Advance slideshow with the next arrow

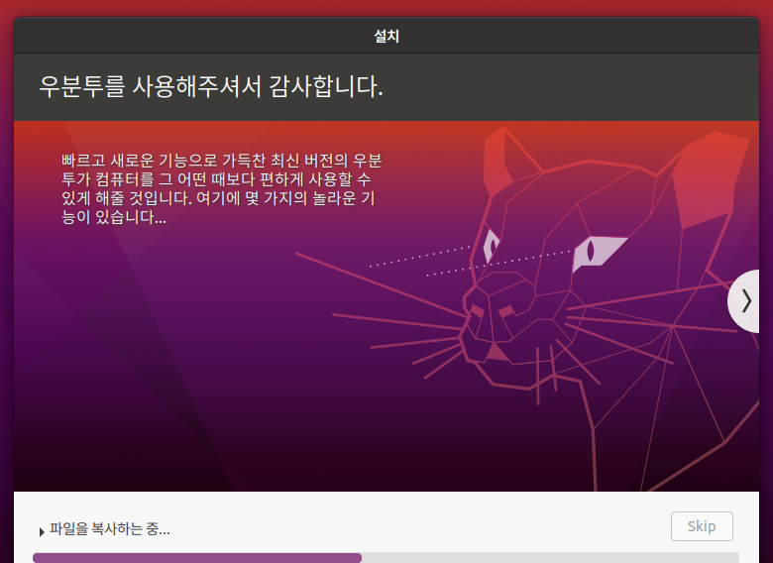745,301
